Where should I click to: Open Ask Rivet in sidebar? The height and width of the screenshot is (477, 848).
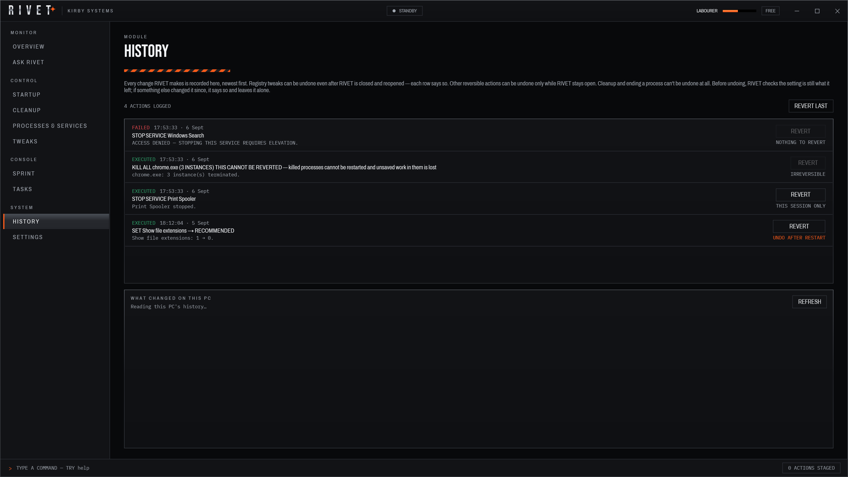[56, 62]
